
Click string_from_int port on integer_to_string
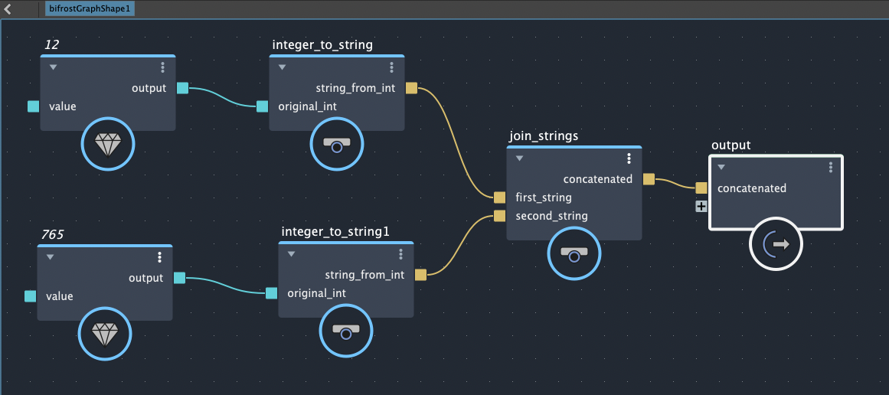(412, 88)
